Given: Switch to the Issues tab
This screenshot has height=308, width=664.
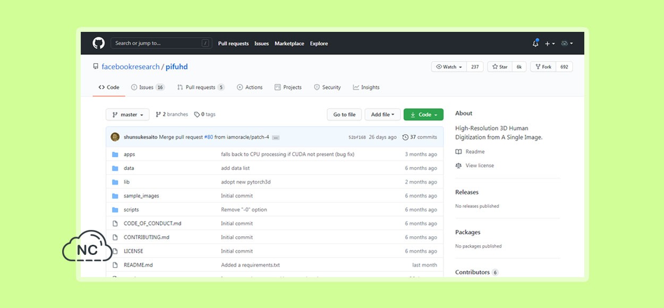Looking at the screenshot, I should point(148,88).
